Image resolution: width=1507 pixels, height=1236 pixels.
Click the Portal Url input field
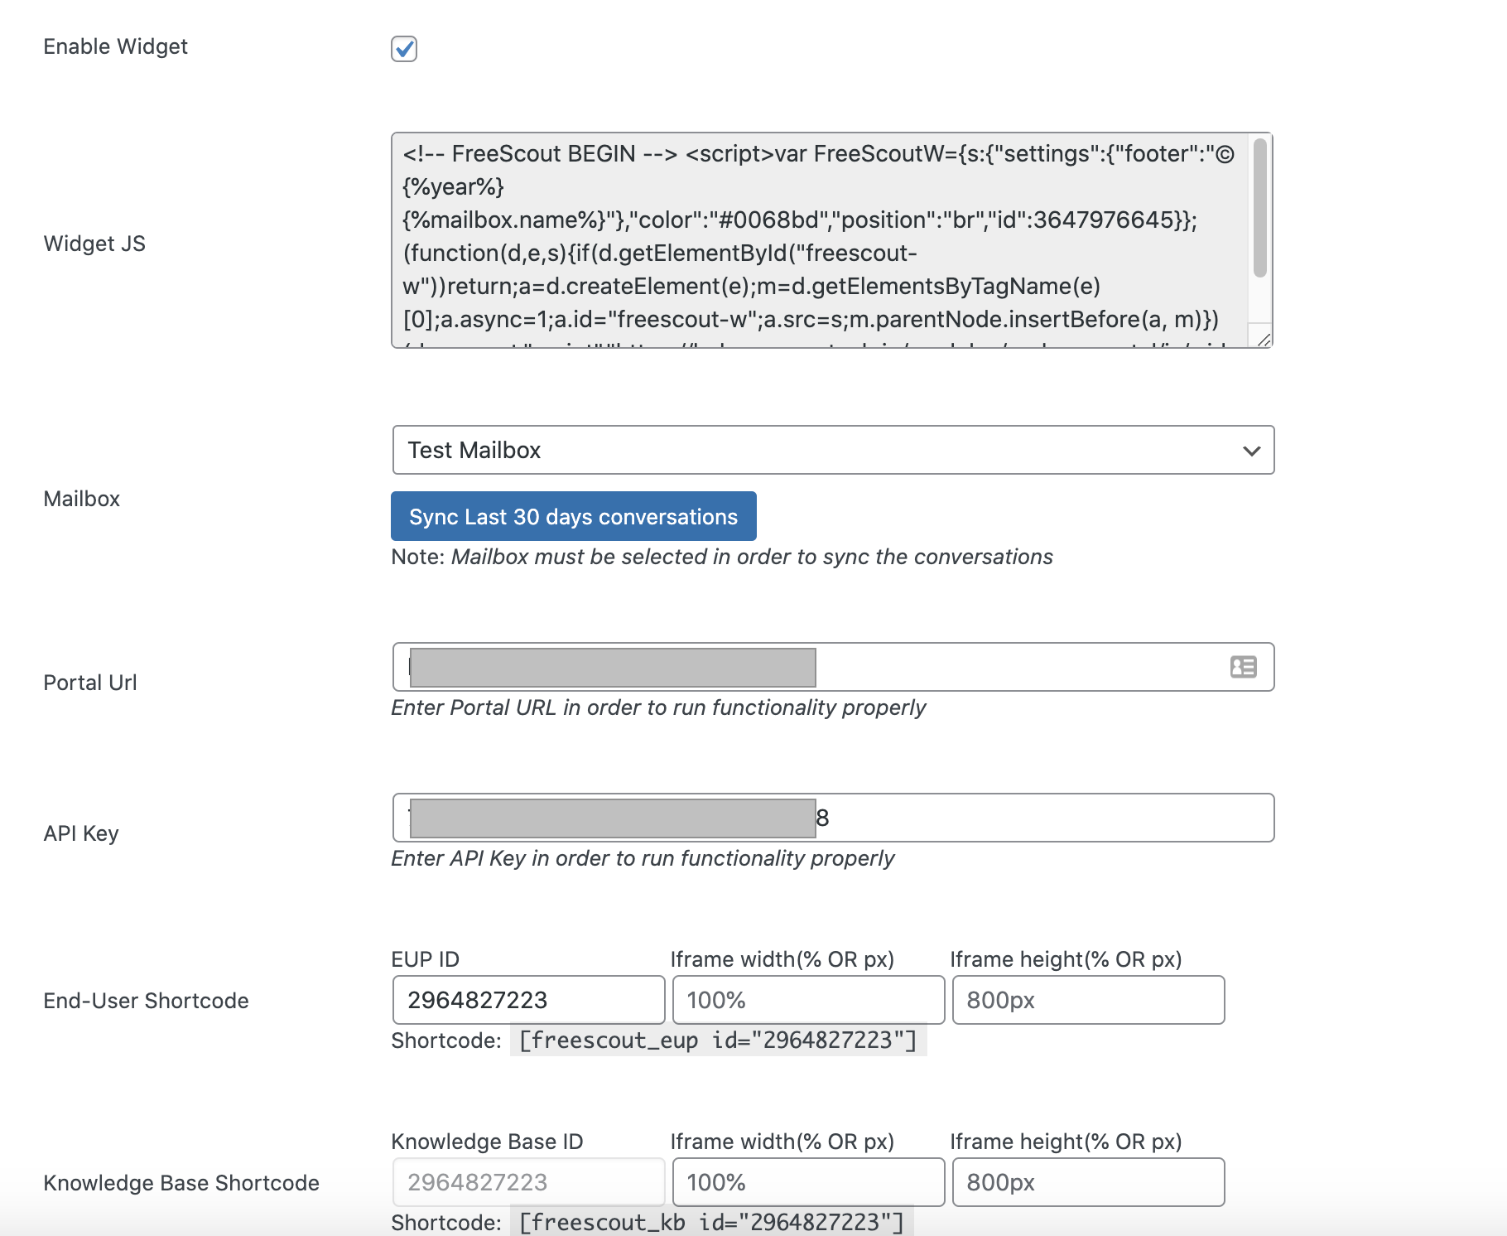pos(833,667)
